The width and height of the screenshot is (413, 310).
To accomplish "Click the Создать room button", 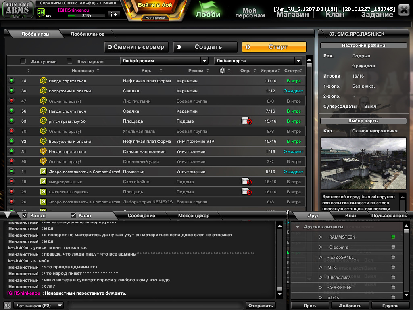I will point(205,47).
